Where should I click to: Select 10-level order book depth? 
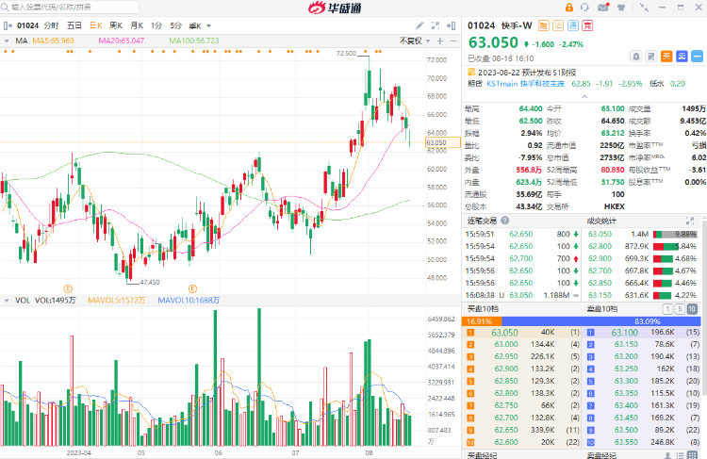(692, 309)
